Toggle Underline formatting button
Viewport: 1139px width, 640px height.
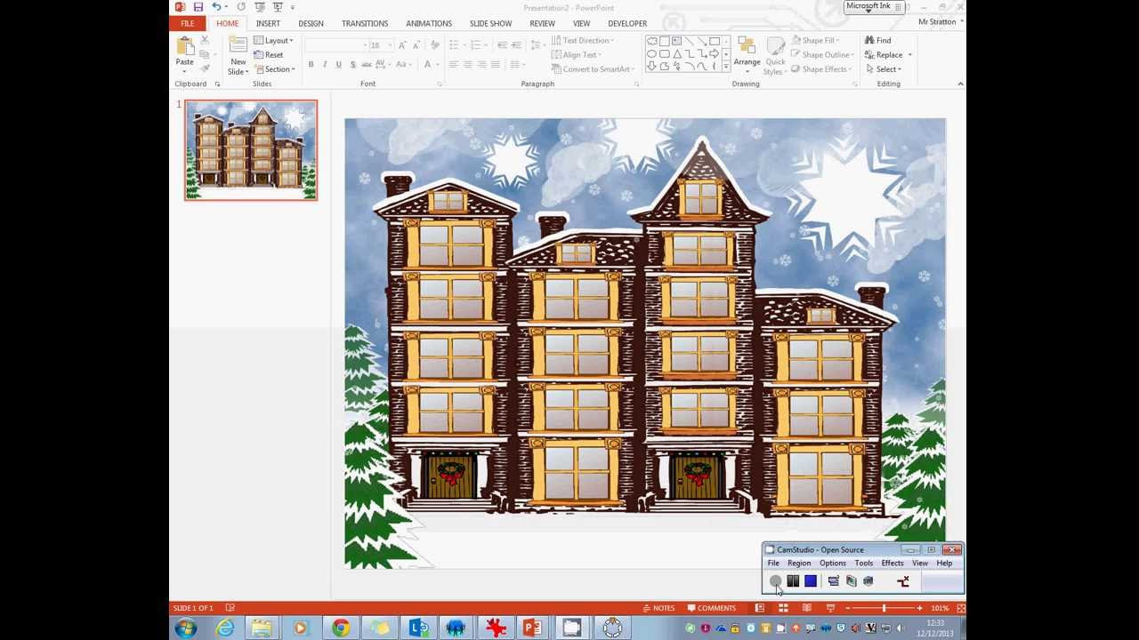point(339,64)
